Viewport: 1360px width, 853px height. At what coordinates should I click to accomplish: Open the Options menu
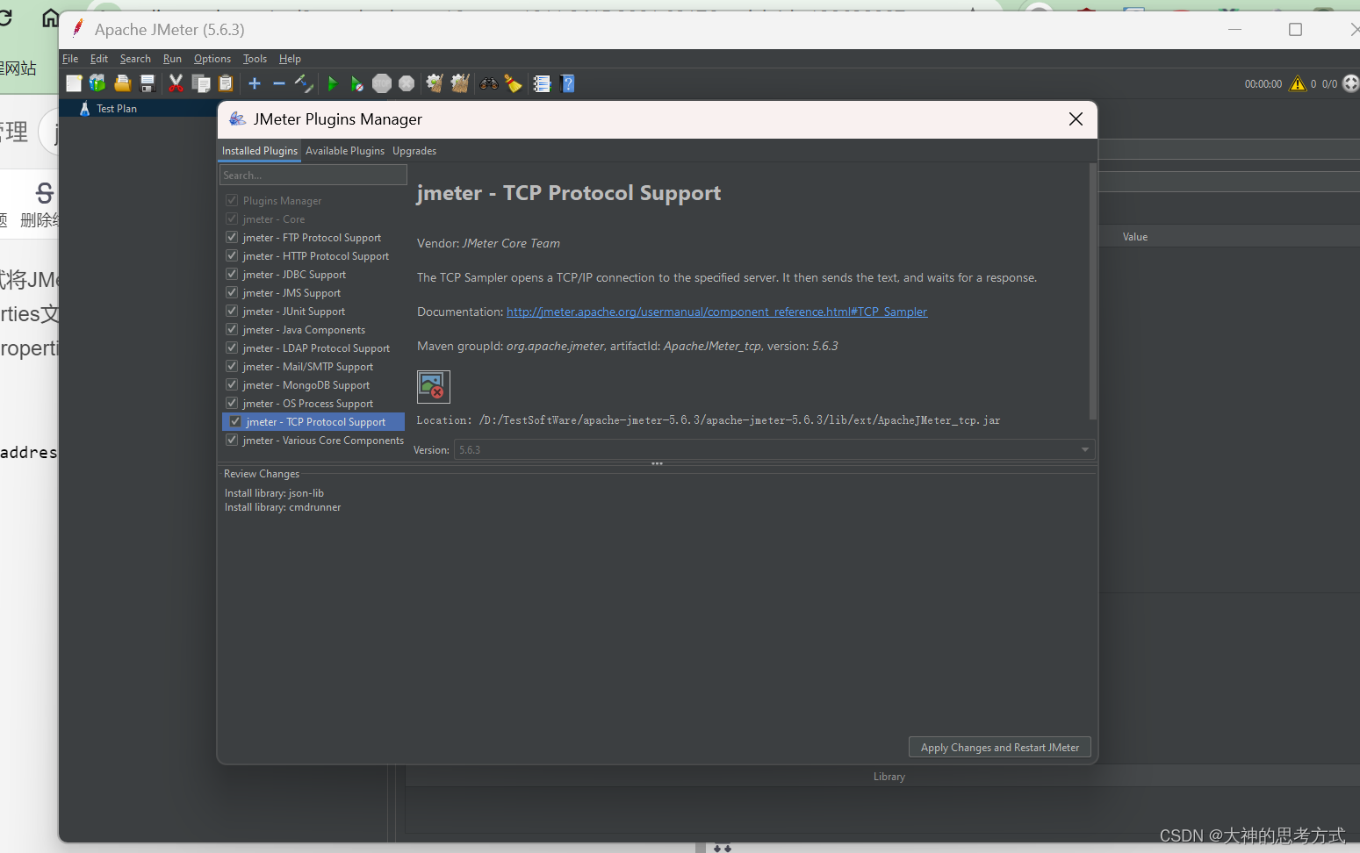pos(212,59)
